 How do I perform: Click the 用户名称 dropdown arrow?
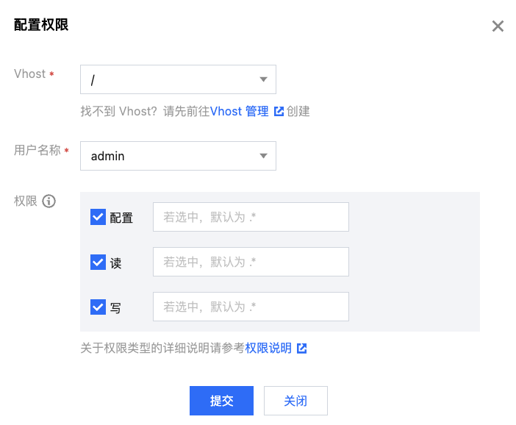[x=263, y=156]
